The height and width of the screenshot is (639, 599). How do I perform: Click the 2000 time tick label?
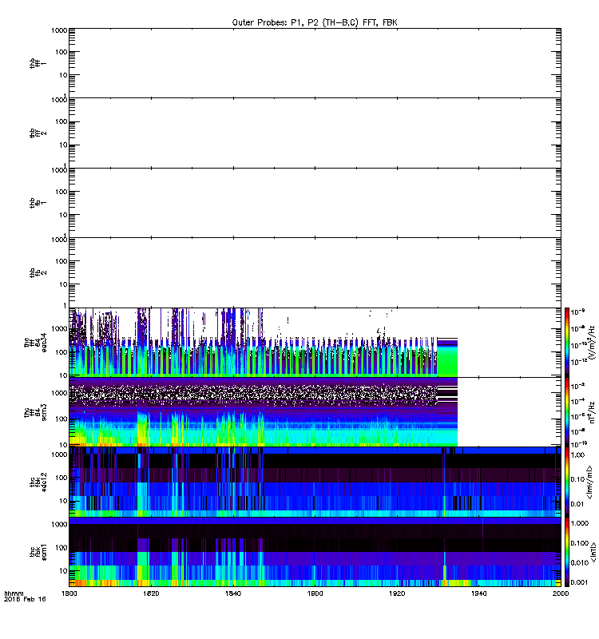[561, 593]
